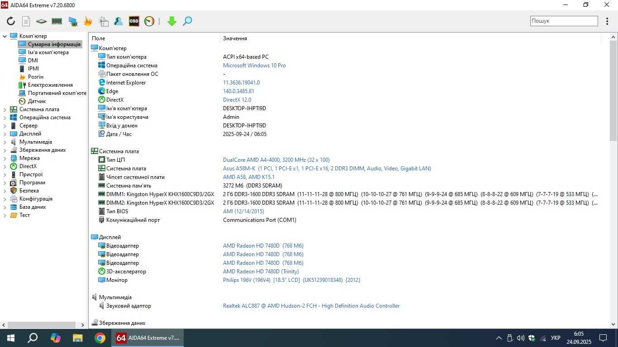Open Realtek ALC887 audio controller link
The height and width of the screenshot is (347, 618).
click(x=311, y=306)
